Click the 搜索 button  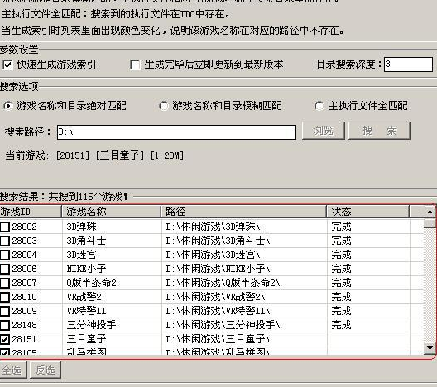(379, 131)
